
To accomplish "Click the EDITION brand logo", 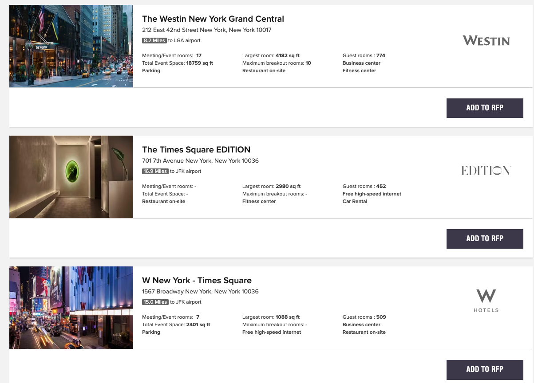I will tap(486, 171).
